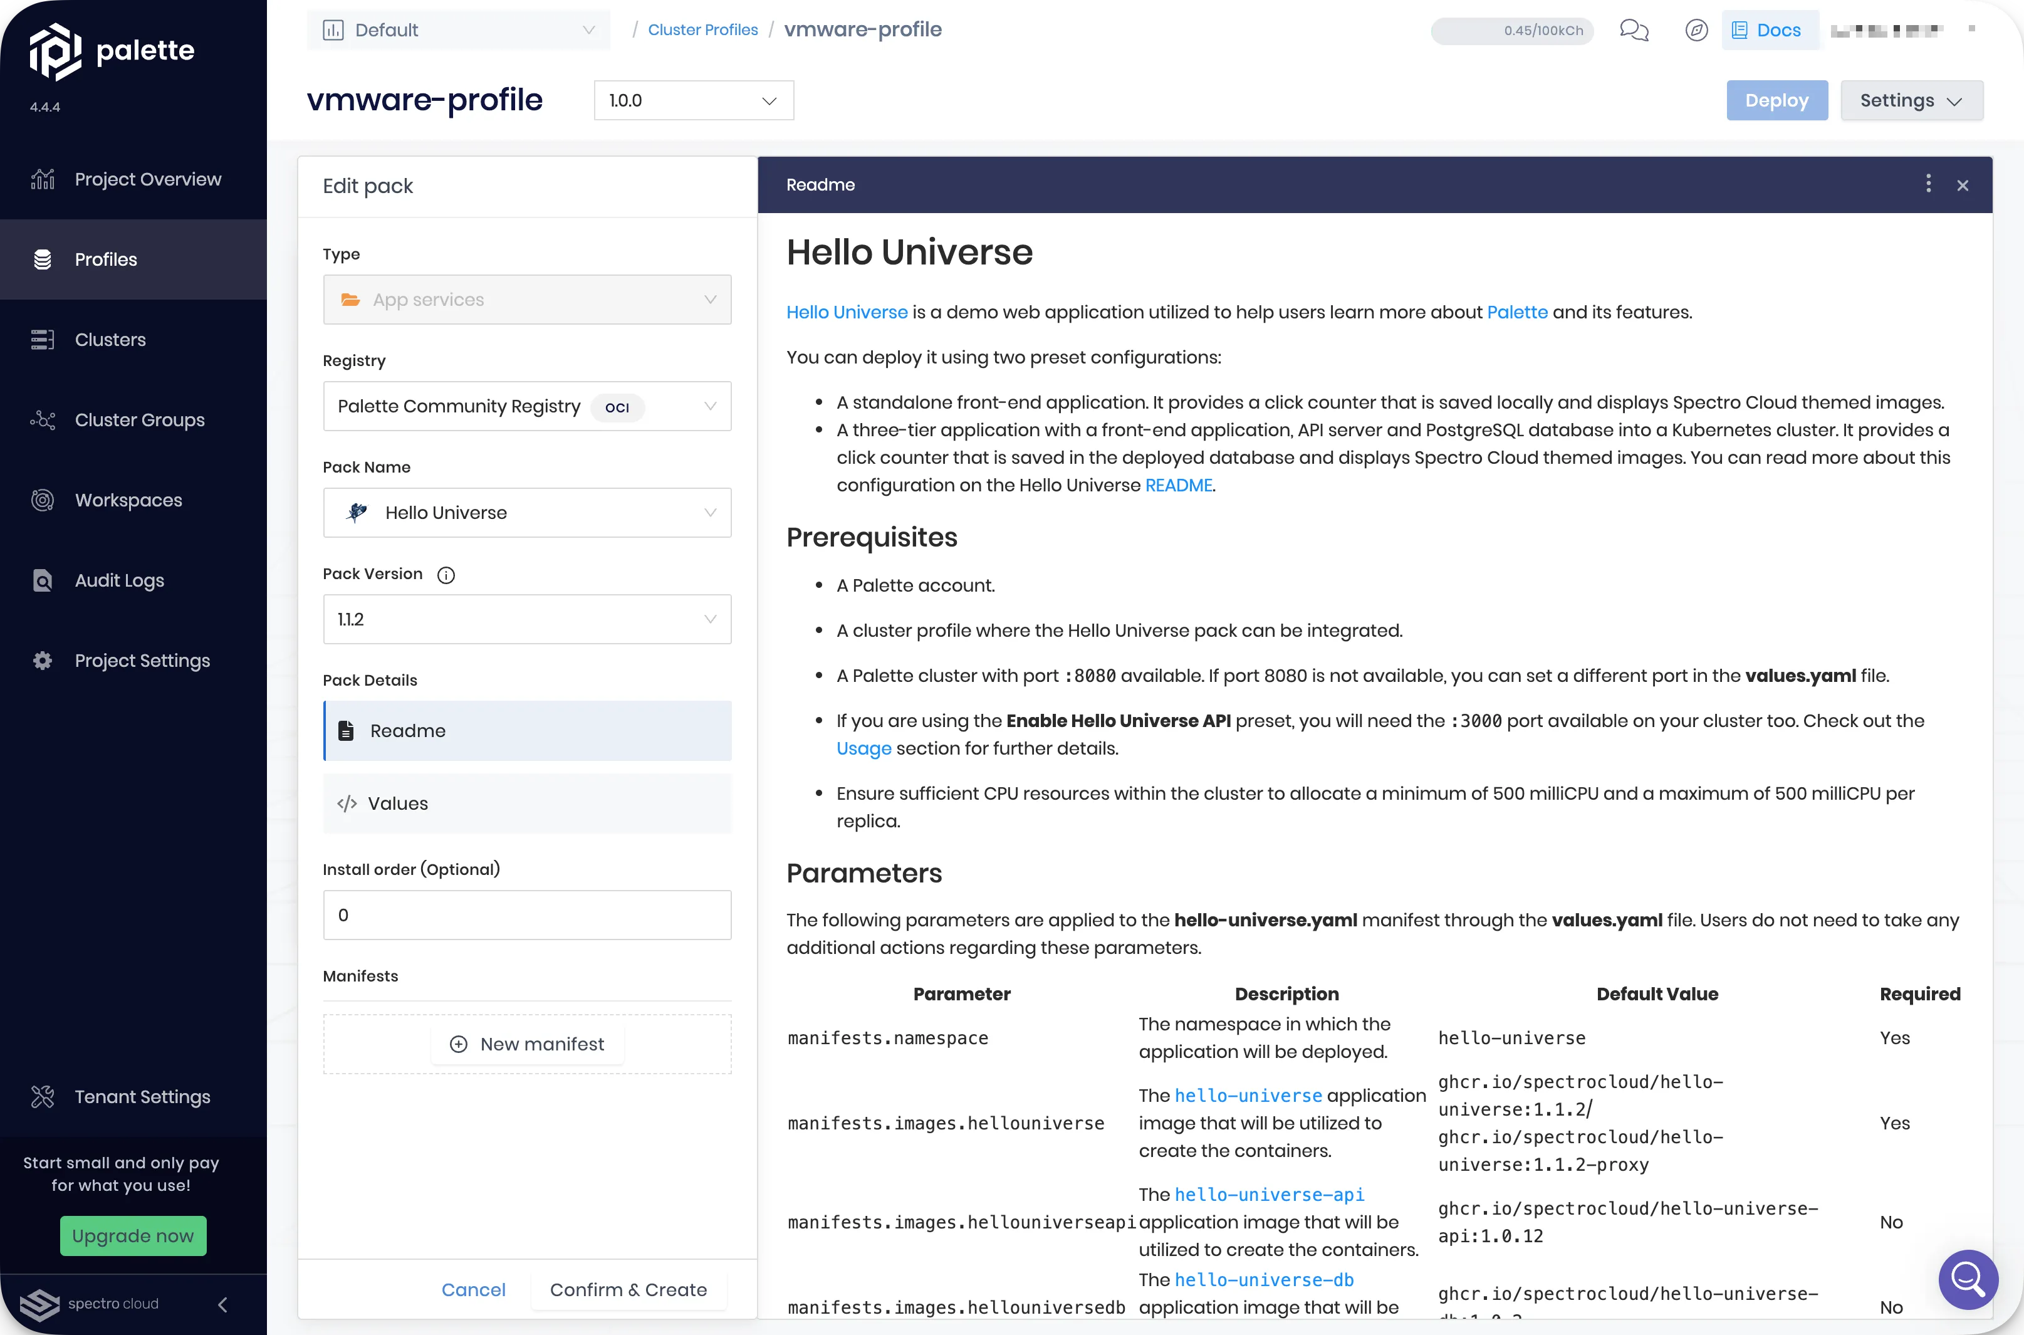Viewport: 2024px width, 1335px height.
Task: Close the Readme panel
Action: coord(1963,186)
